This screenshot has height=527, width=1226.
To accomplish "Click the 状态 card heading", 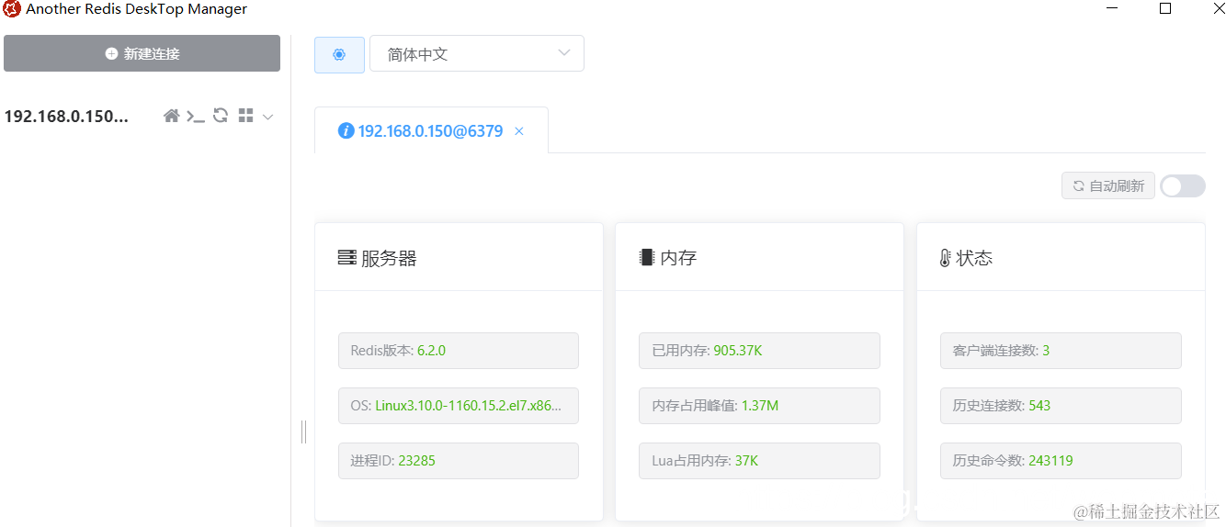I will [974, 258].
